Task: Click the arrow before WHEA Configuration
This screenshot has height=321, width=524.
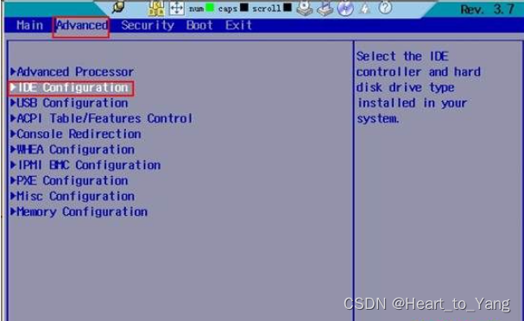Action: click(13, 149)
